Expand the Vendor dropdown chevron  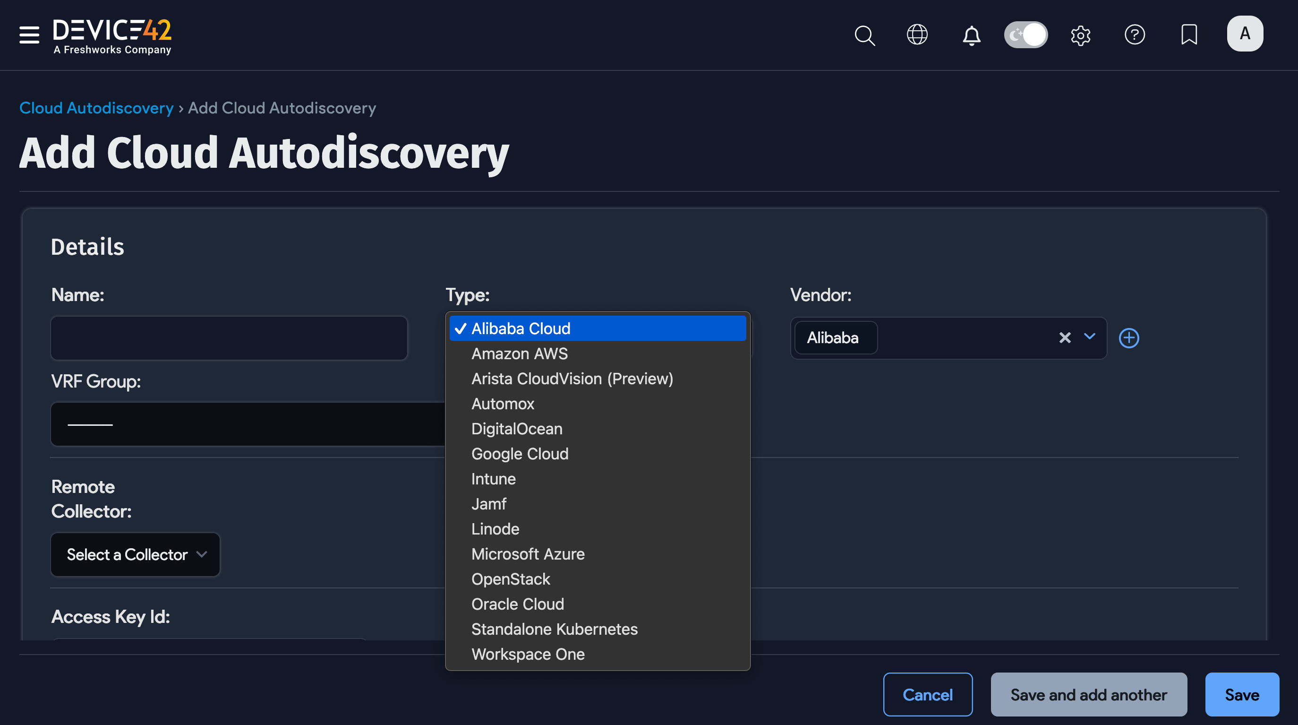click(1089, 338)
